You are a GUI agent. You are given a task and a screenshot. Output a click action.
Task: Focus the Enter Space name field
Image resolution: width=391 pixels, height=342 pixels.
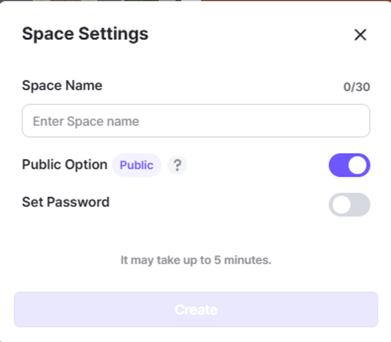pos(196,121)
